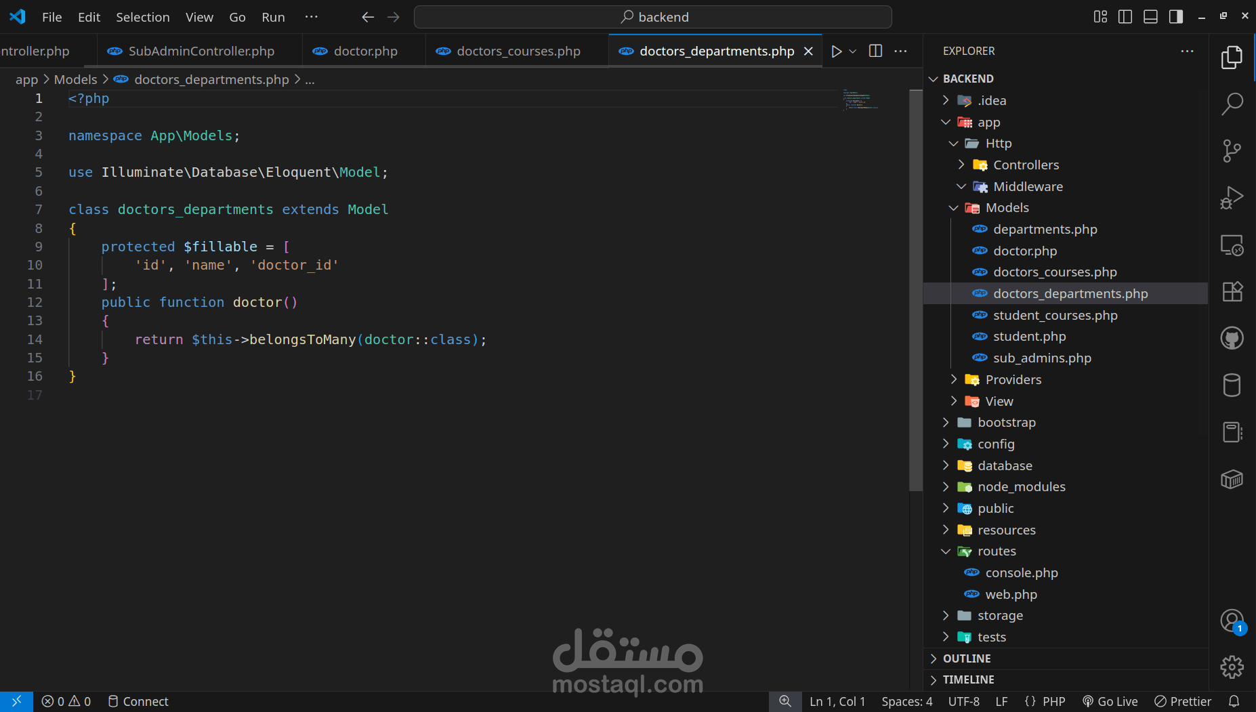Click the Go Back arrow
The width and height of the screenshot is (1256, 712).
pyautogui.click(x=368, y=17)
